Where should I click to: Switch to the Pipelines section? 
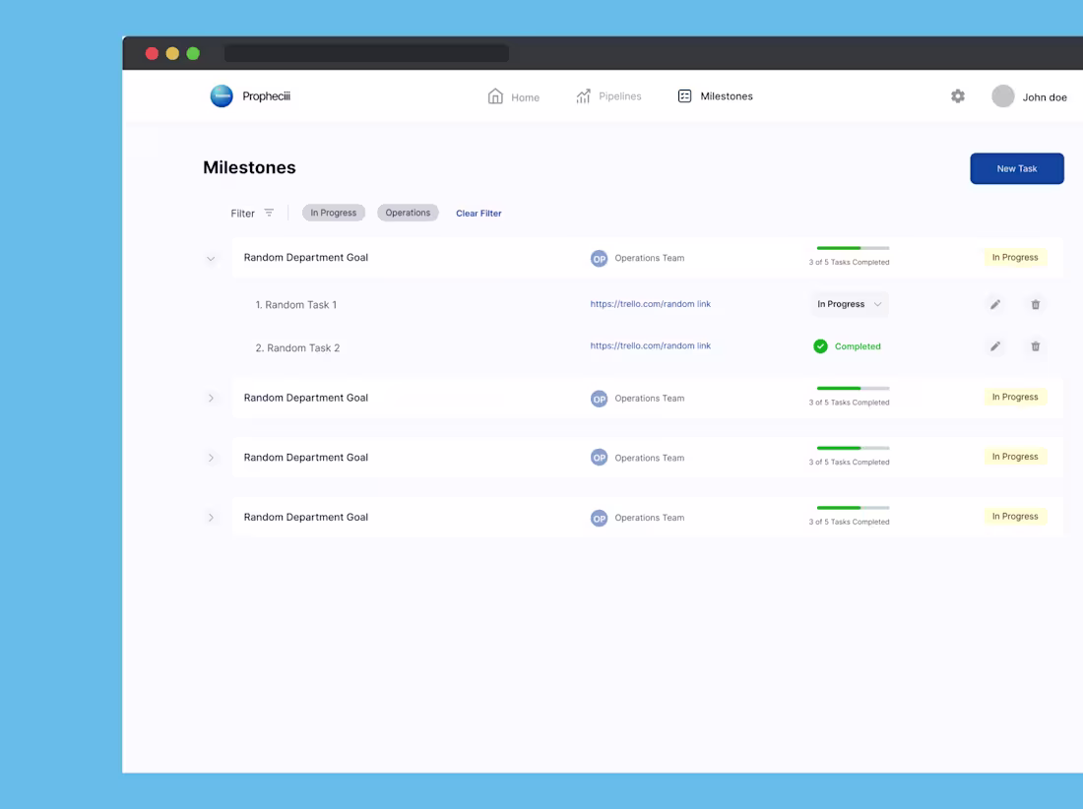click(608, 95)
